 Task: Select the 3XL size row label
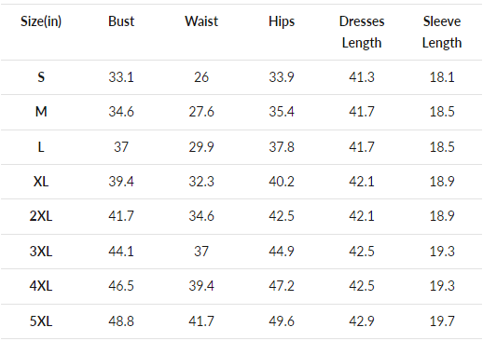click(41, 252)
